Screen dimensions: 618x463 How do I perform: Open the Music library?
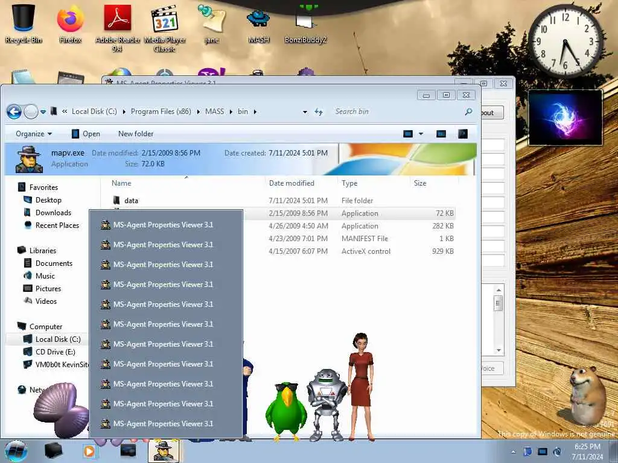click(x=45, y=276)
